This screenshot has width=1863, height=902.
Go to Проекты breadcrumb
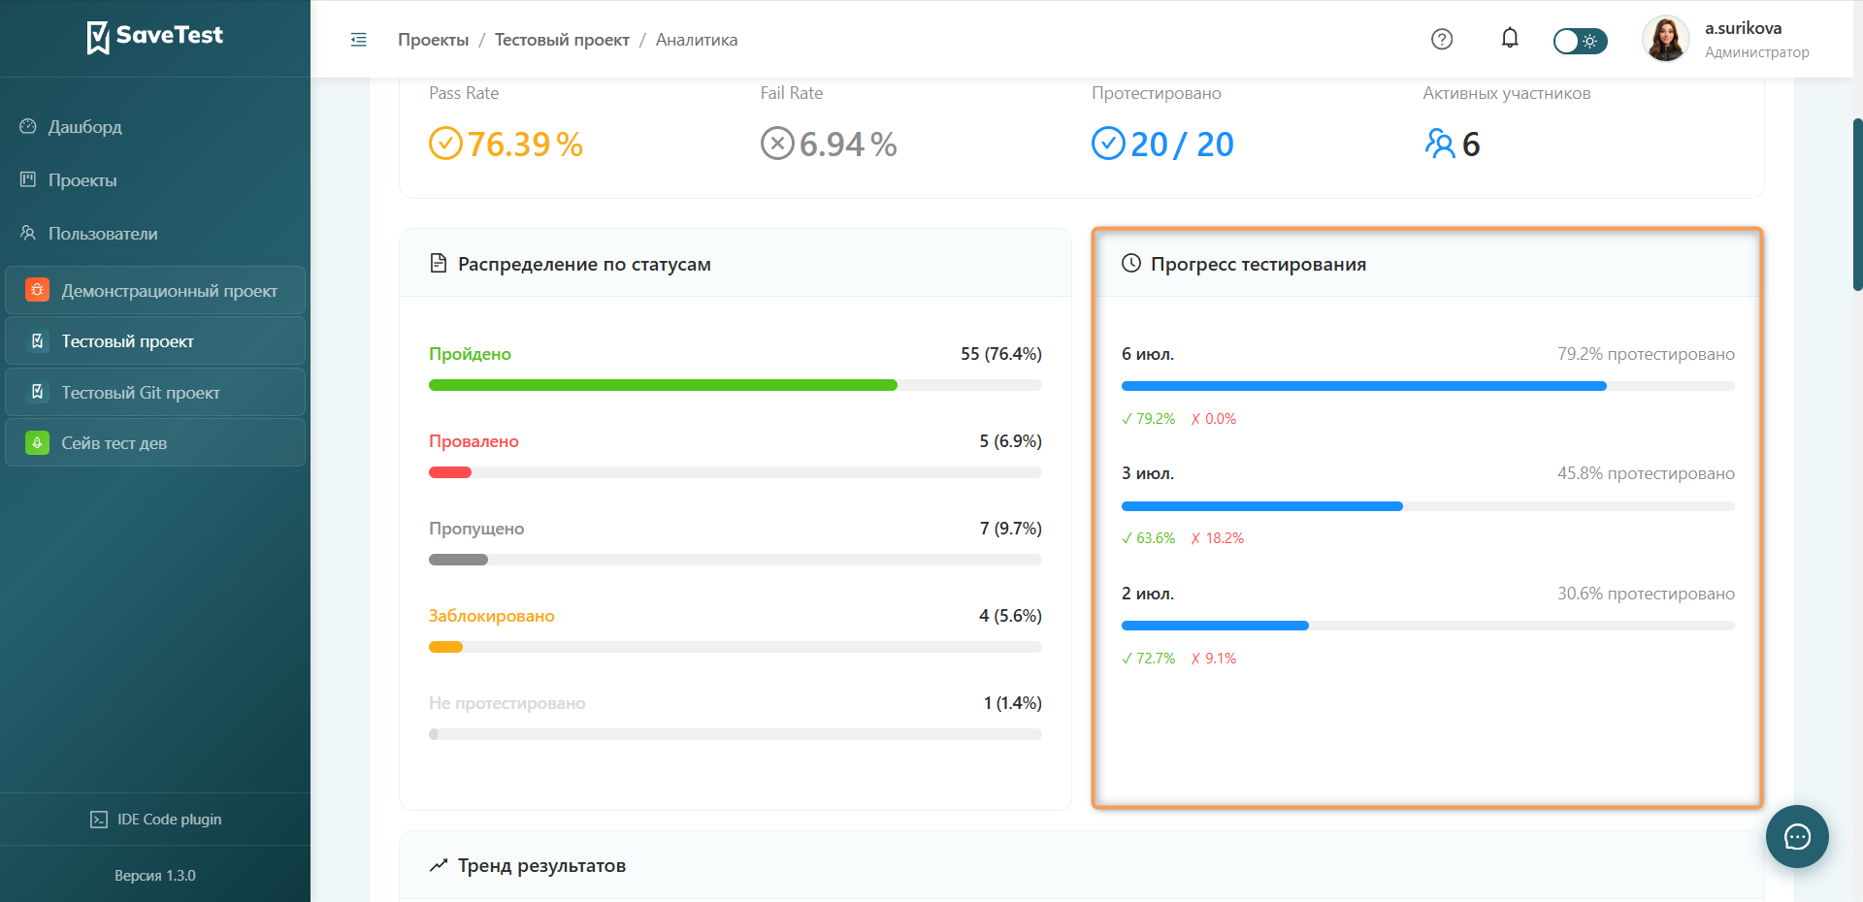tap(433, 40)
